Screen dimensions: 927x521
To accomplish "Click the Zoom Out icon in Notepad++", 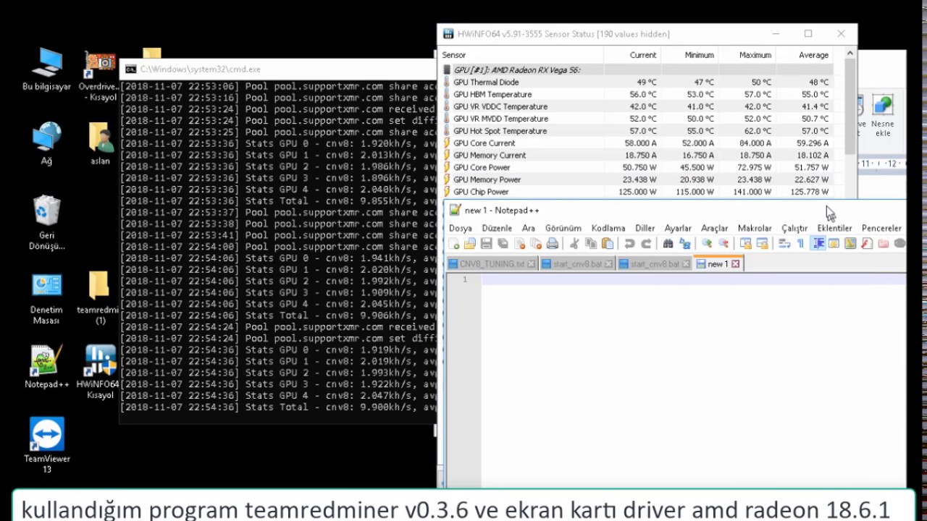I will coord(723,244).
